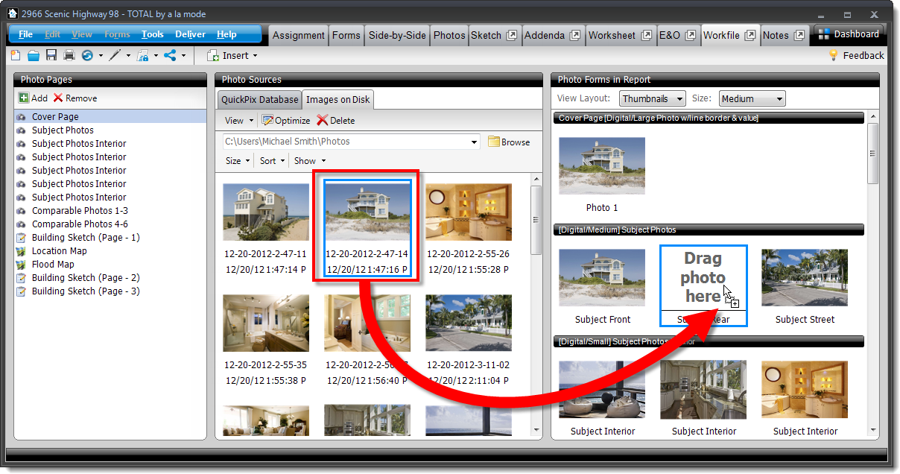This screenshot has height=474, width=900.
Task: Click the blue sync/refresh toolbar icon
Action: point(88,55)
